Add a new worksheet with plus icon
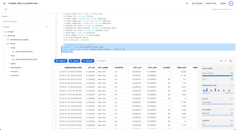 (187, 3)
